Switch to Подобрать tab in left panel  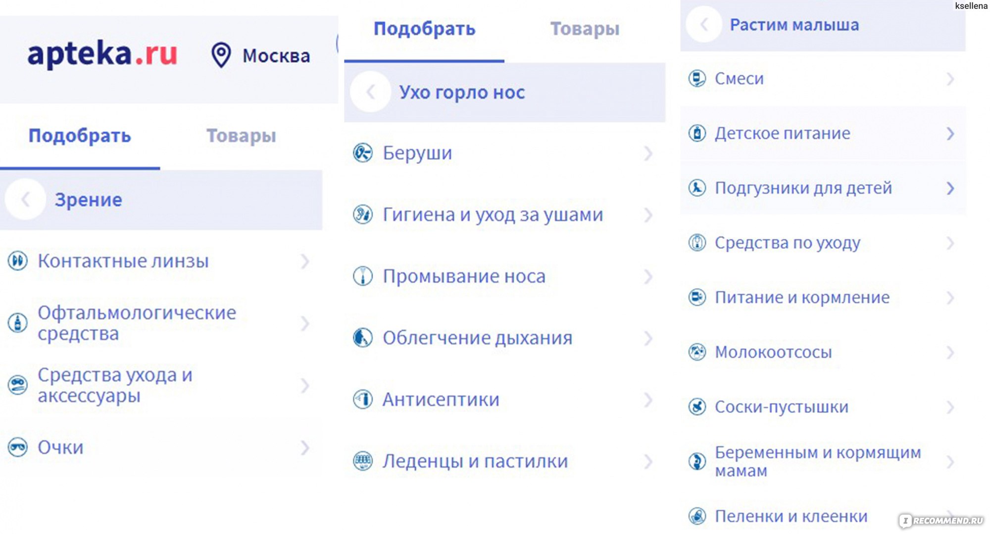[80, 135]
